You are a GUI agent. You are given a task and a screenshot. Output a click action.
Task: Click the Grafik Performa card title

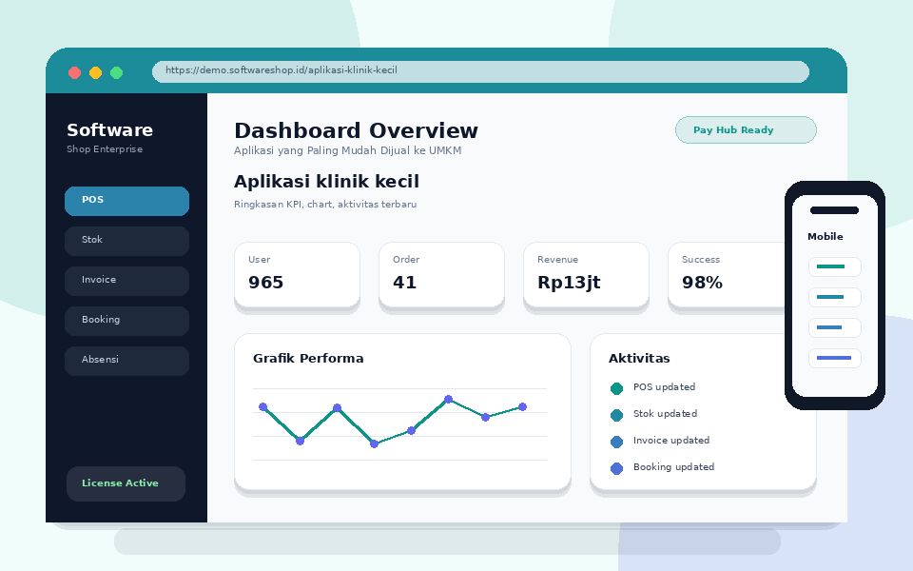(308, 359)
